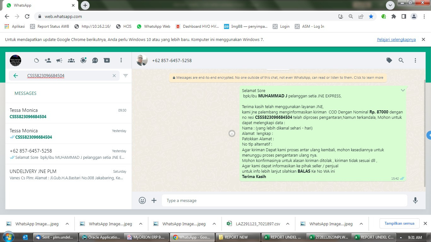
Task: Click the circular refresh icon in sidebar header
Action: tap(83, 60)
